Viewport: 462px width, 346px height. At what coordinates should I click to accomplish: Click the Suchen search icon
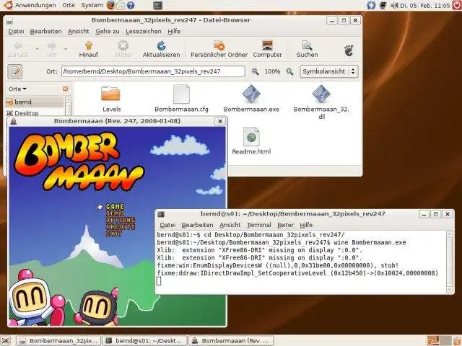pos(307,45)
